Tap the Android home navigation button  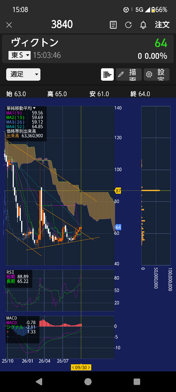pos(88,382)
